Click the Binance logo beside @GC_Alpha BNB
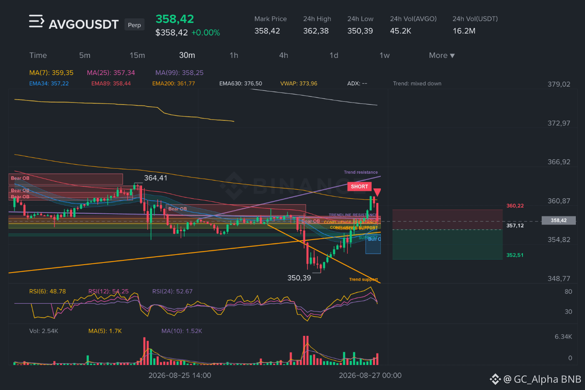 tap(495, 379)
